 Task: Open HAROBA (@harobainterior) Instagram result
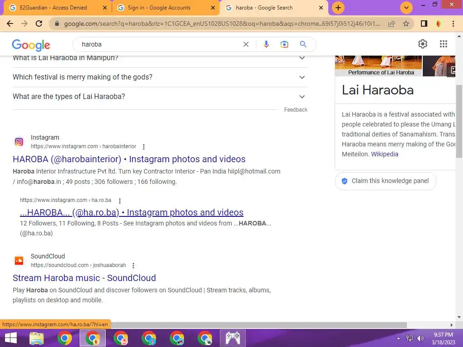(x=129, y=159)
